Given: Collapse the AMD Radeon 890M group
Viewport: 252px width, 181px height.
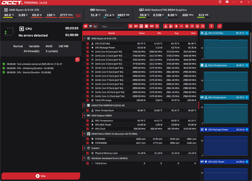Looking at the screenshot, I should tap(85, 115).
